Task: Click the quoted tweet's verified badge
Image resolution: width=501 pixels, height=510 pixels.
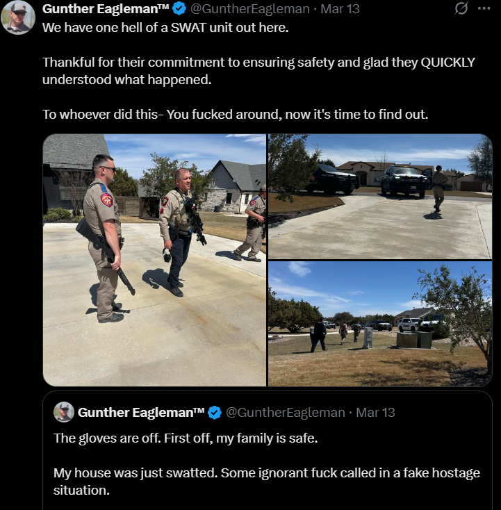Action: [215, 413]
